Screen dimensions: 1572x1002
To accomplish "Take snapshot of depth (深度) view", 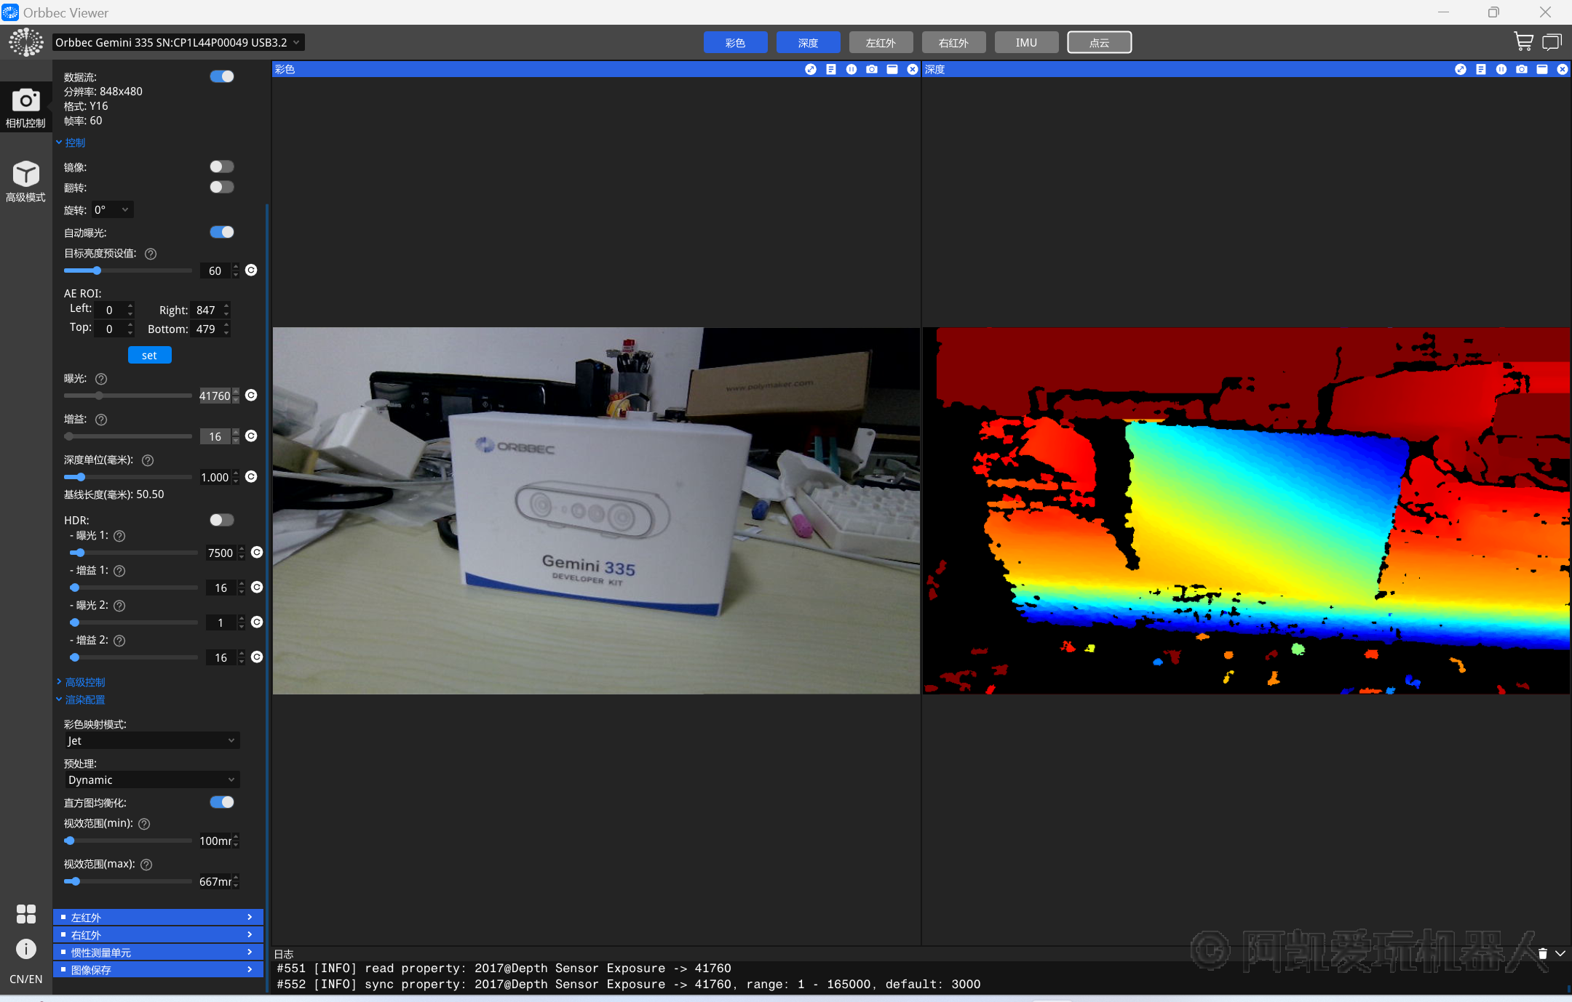I will coord(1521,69).
